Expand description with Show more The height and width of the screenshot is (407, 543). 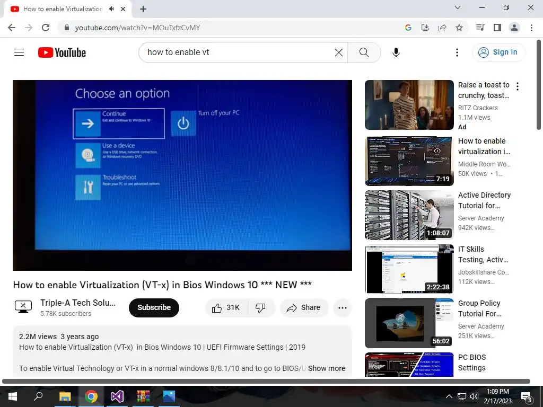(x=327, y=368)
